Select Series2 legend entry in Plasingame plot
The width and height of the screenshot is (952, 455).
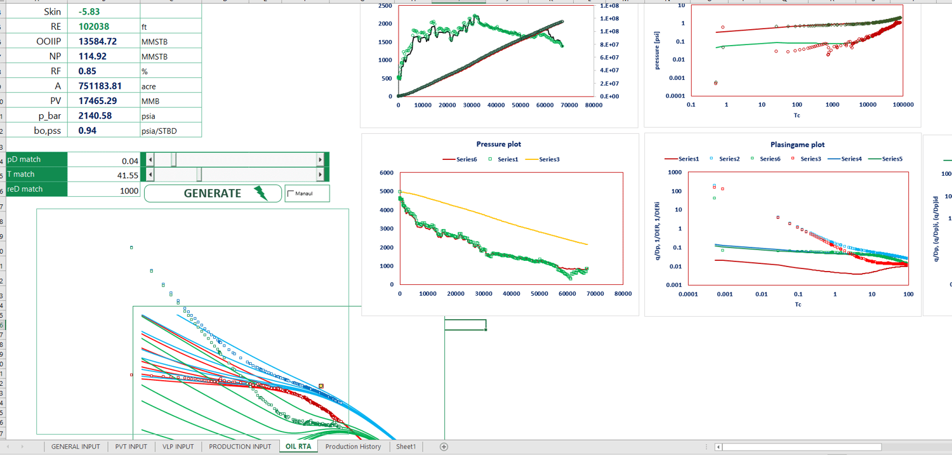[724, 159]
